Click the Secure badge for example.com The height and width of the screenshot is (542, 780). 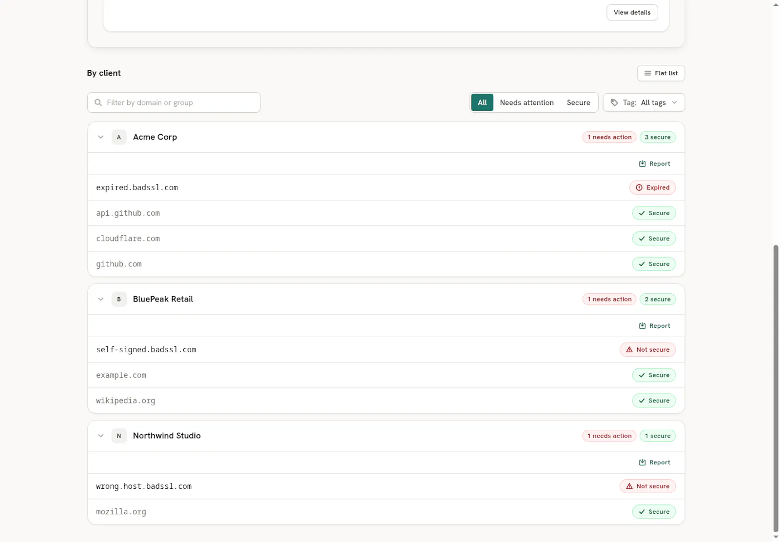click(x=653, y=375)
